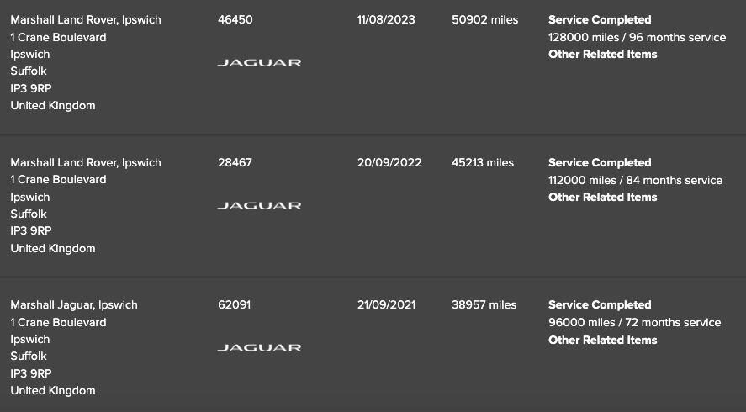Click the Jaguar logo under reference 28467

click(x=259, y=205)
